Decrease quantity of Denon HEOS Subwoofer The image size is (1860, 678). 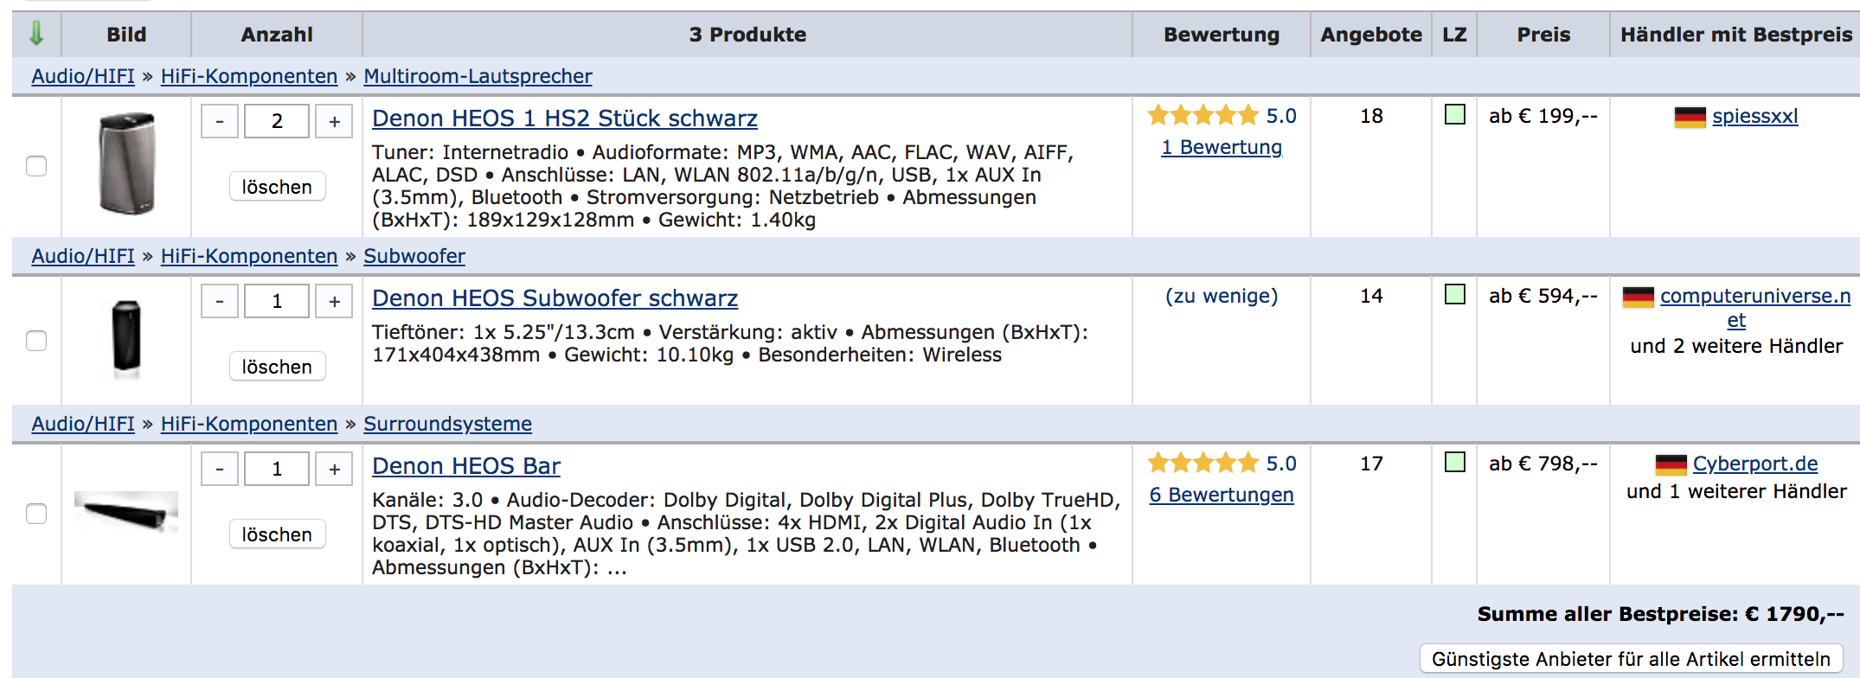click(x=220, y=302)
